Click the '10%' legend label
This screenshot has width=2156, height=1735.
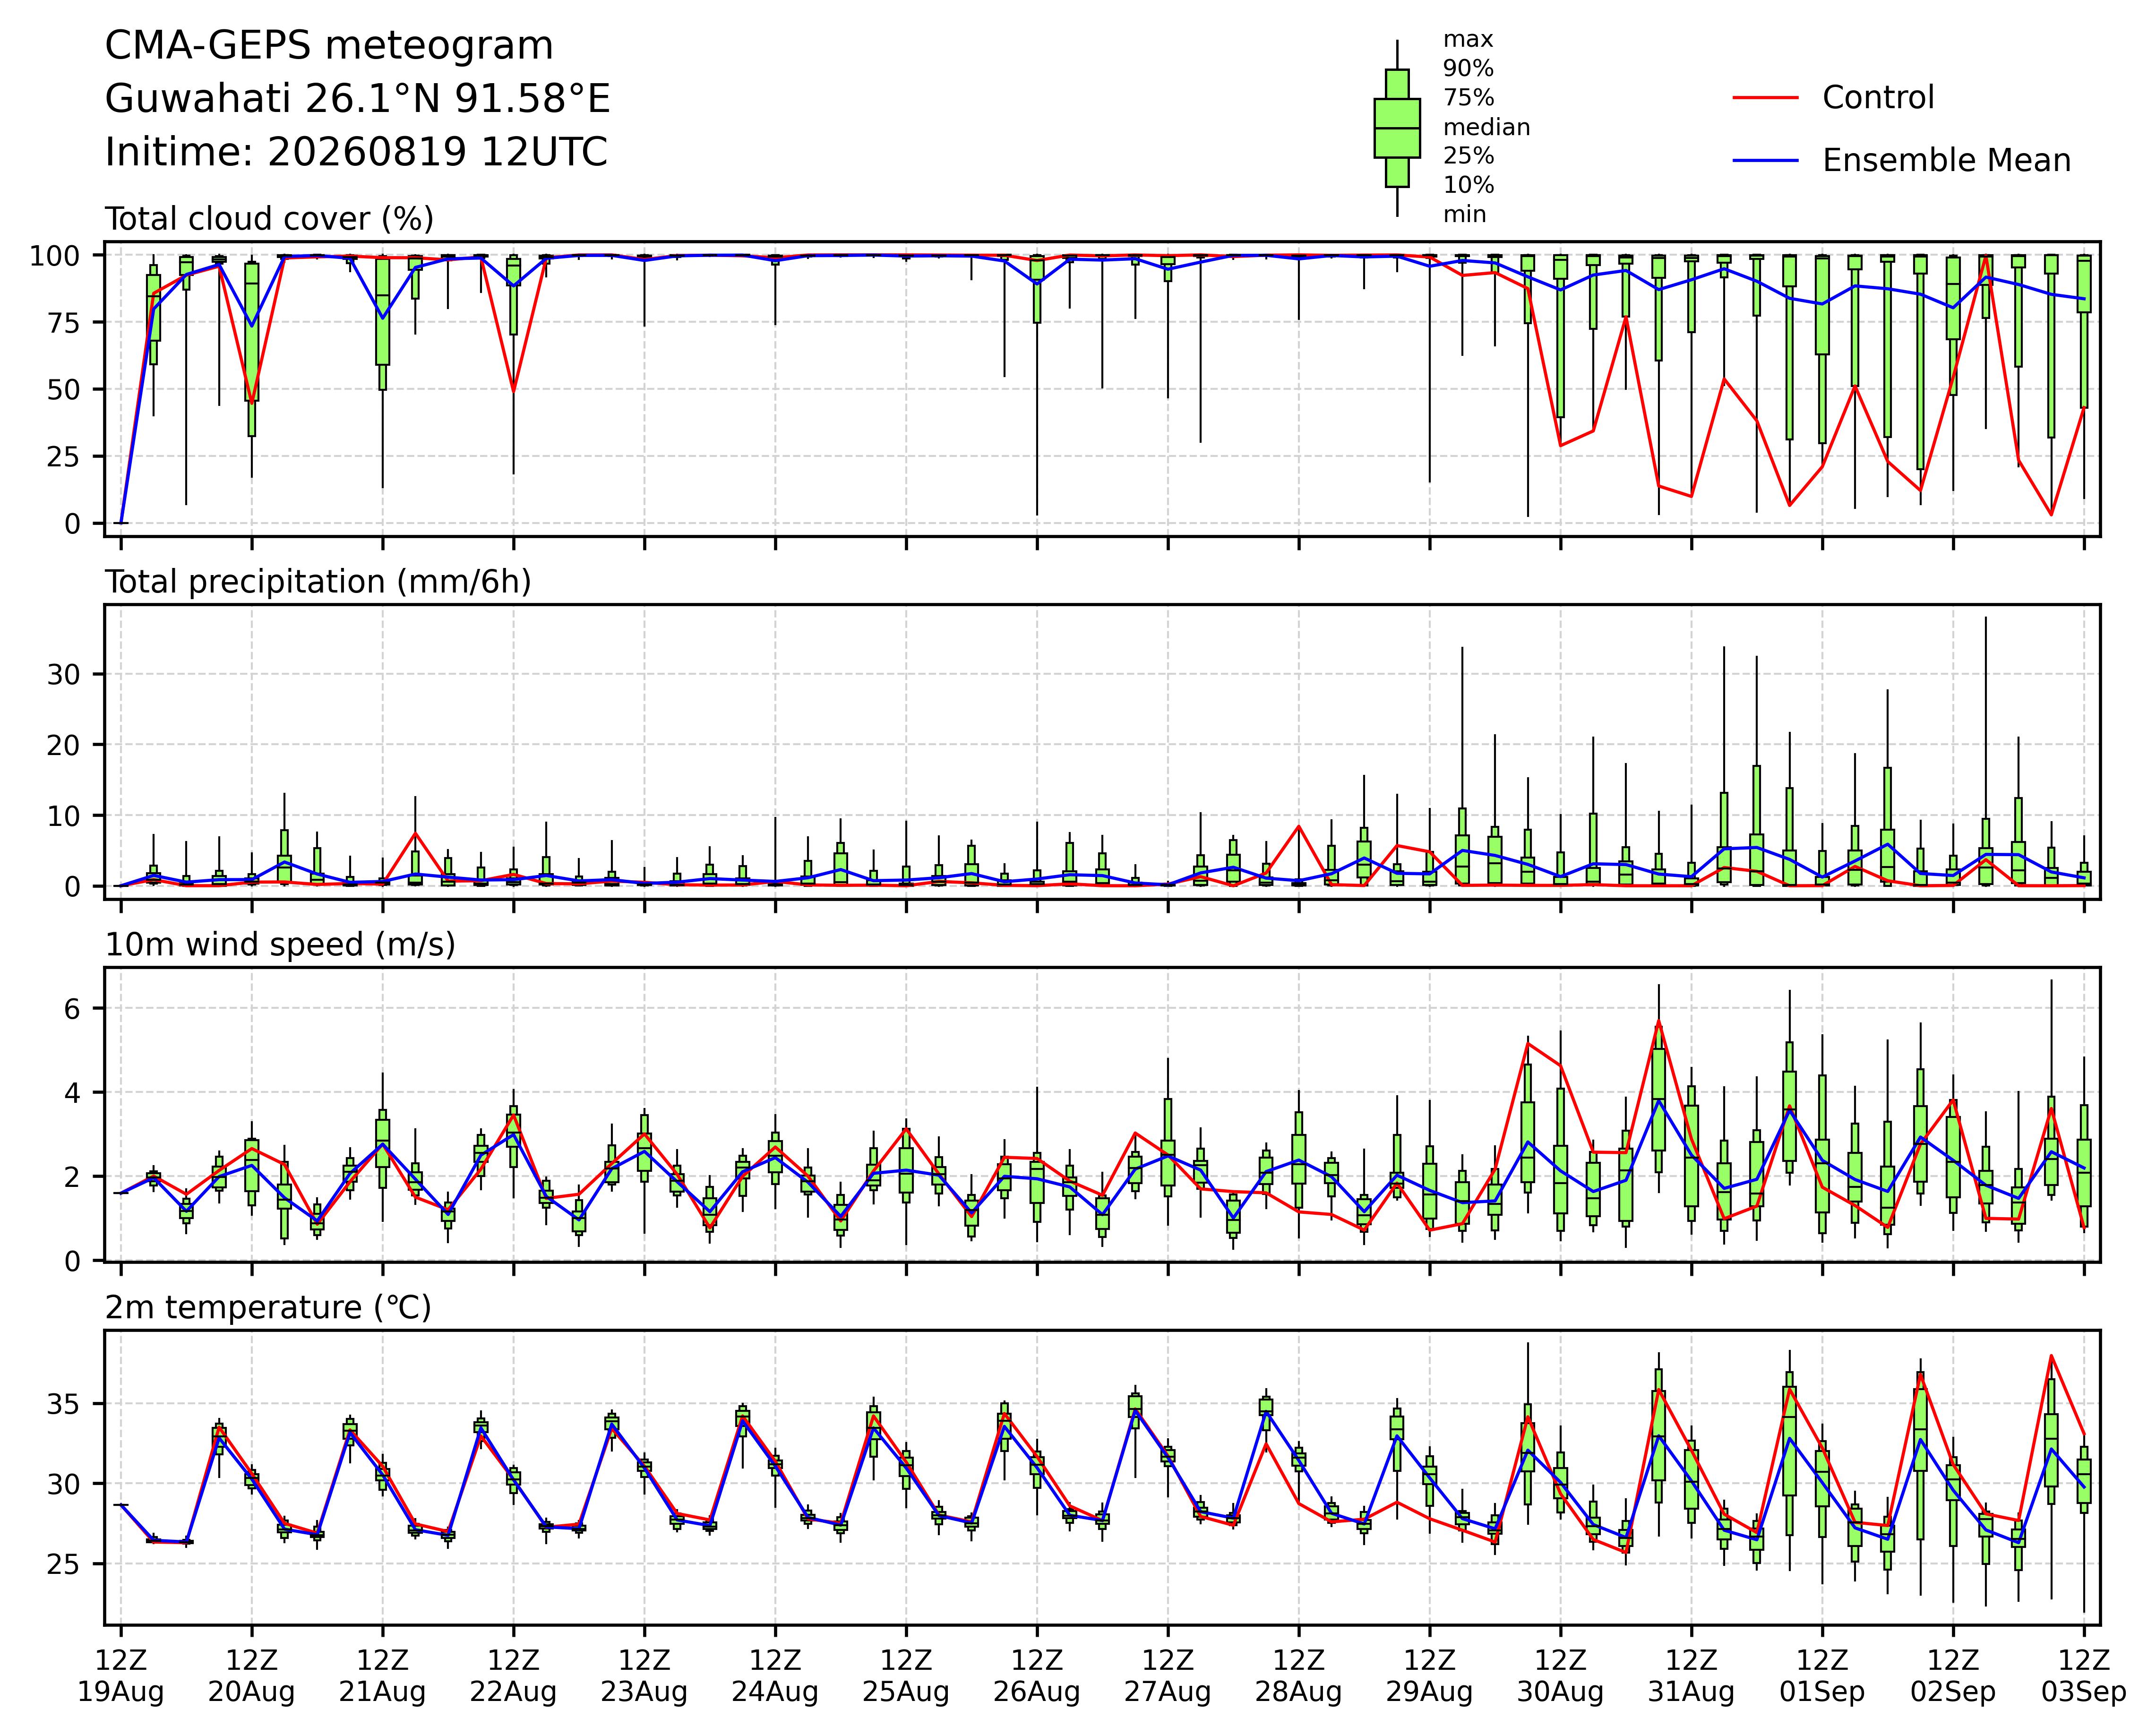(1468, 185)
